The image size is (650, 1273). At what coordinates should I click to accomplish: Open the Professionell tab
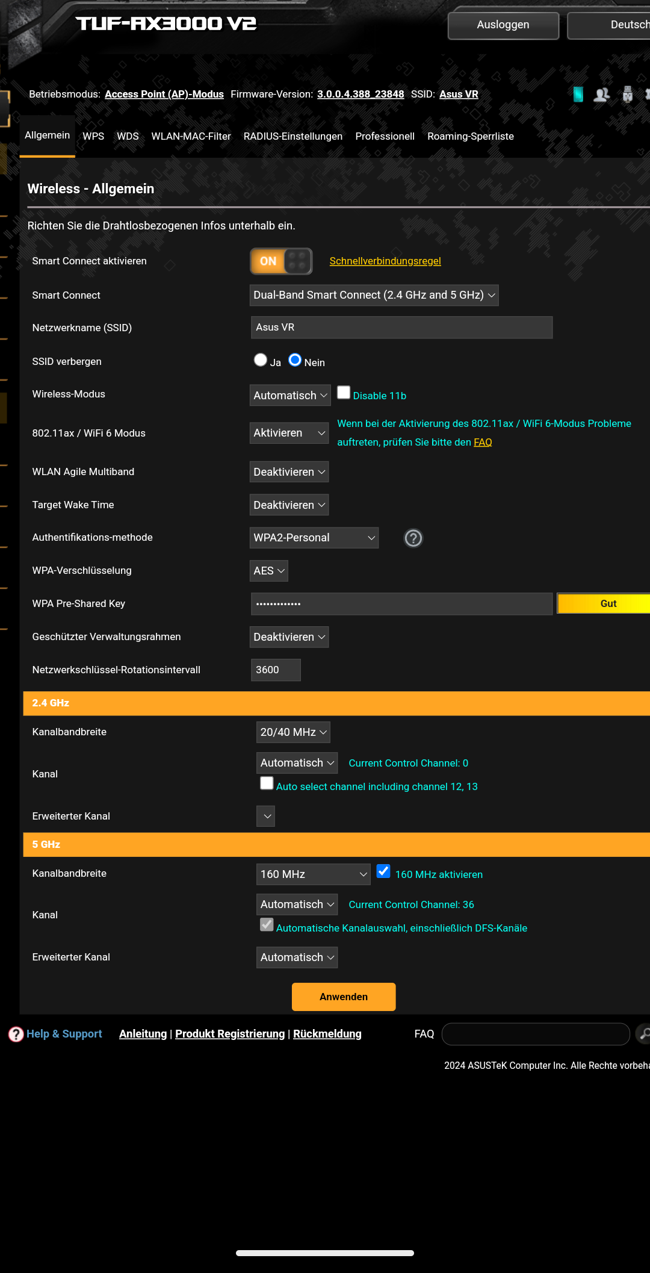point(385,136)
